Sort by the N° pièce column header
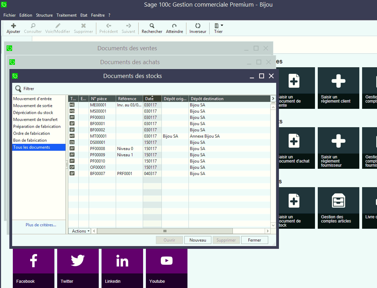This screenshot has width=377, height=288. coord(103,99)
